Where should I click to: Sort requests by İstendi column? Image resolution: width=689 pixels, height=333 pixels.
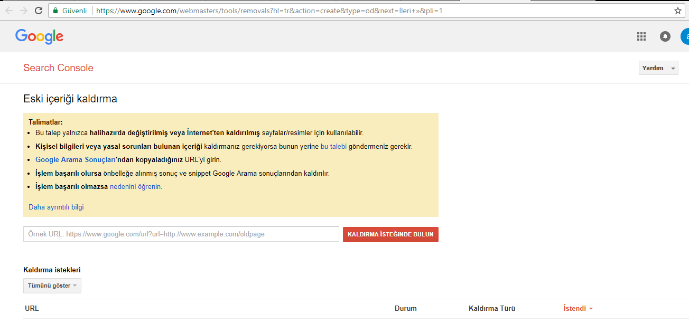[578, 309]
